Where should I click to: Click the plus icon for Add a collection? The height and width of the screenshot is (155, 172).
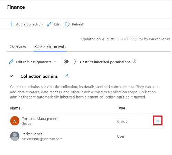click(x=11, y=24)
